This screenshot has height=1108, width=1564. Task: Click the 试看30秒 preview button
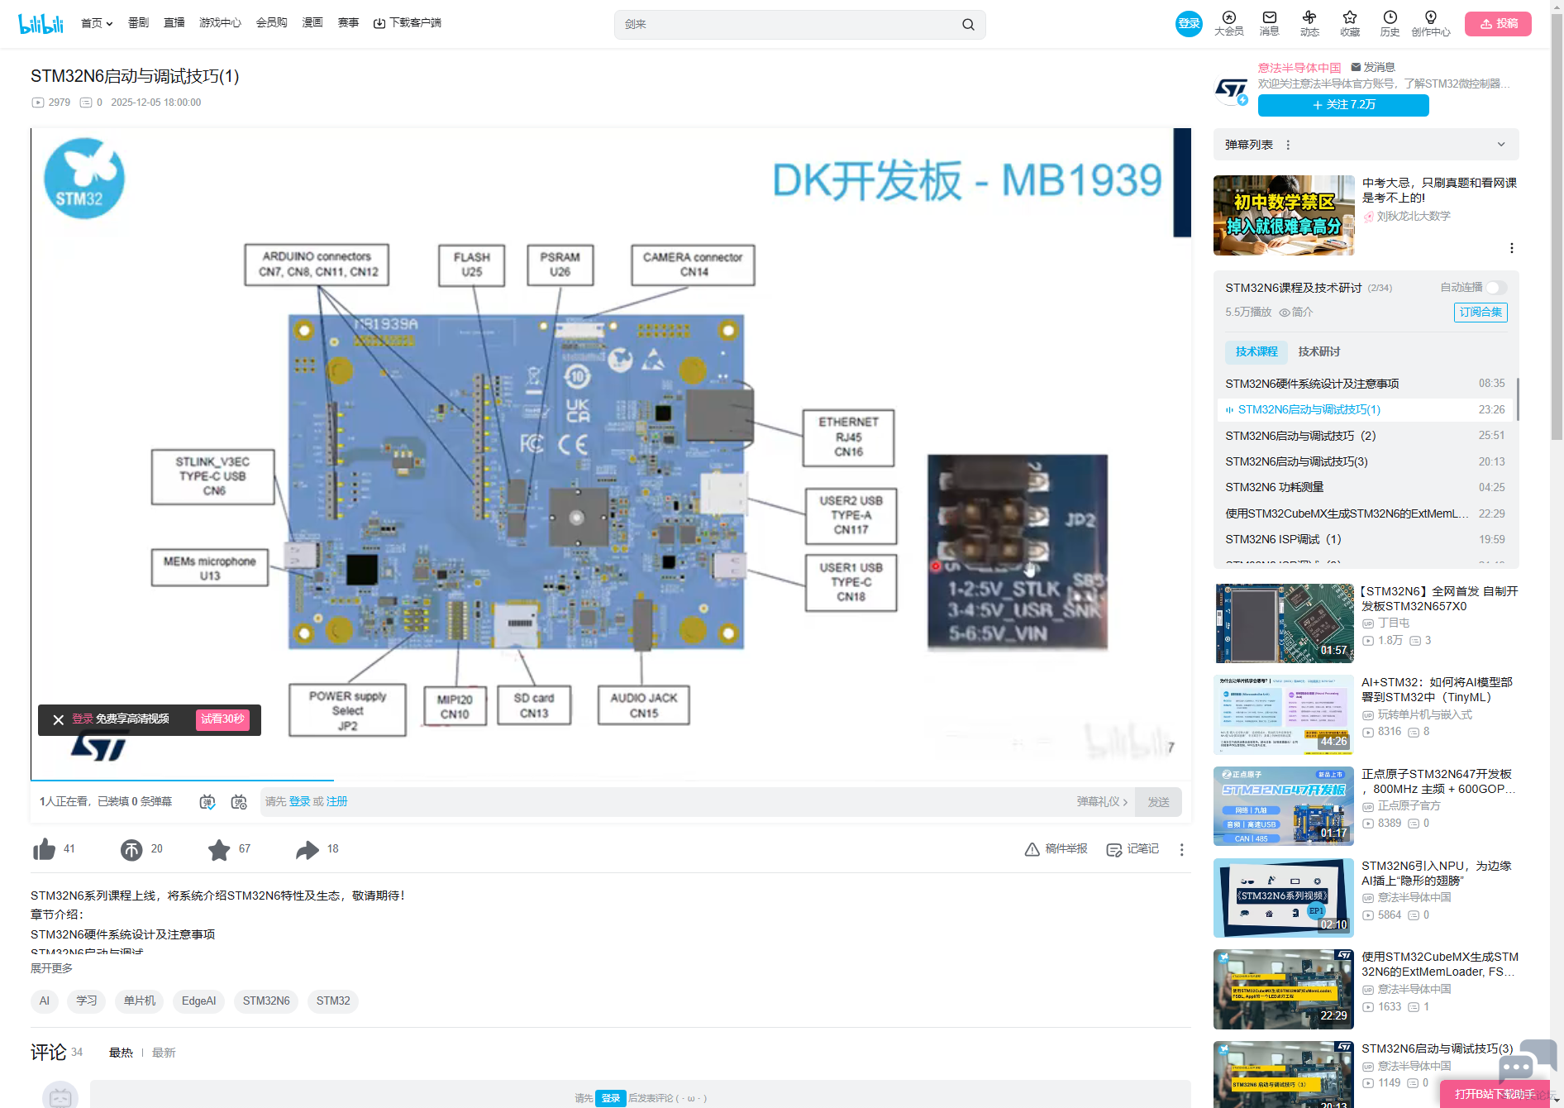click(222, 719)
